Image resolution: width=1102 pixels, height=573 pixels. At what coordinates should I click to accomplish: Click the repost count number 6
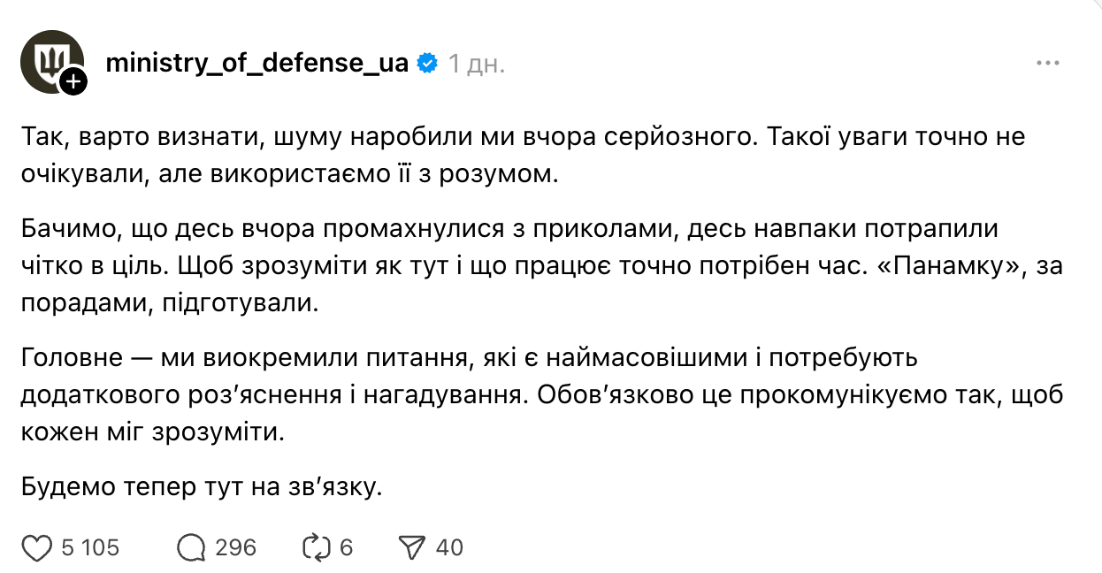346,548
